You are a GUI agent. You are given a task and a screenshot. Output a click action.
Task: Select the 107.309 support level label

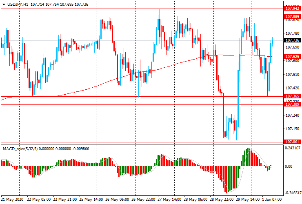(x=292, y=104)
